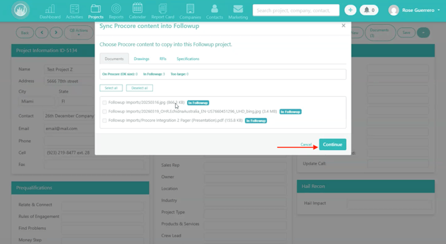Click the project Name field

(70, 69)
